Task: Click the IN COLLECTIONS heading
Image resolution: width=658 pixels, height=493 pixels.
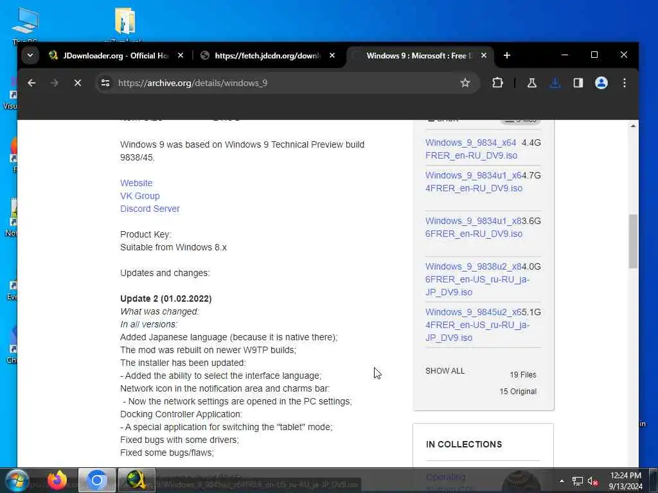Action: pyautogui.click(x=464, y=444)
